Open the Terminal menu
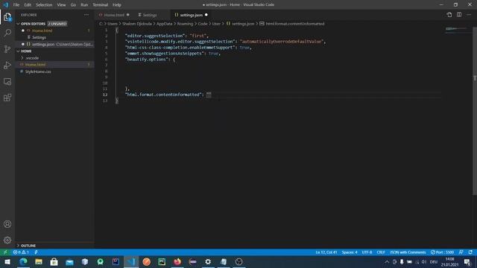The height and width of the screenshot is (268, 477). 101,5
